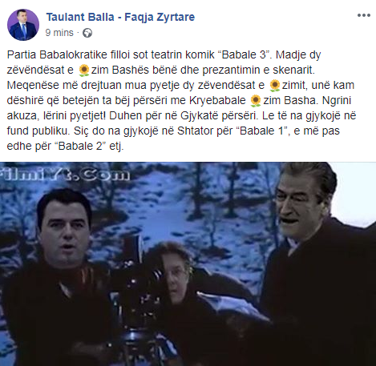Open Taulant Balla's profile avatar picture

[x=23, y=25]
